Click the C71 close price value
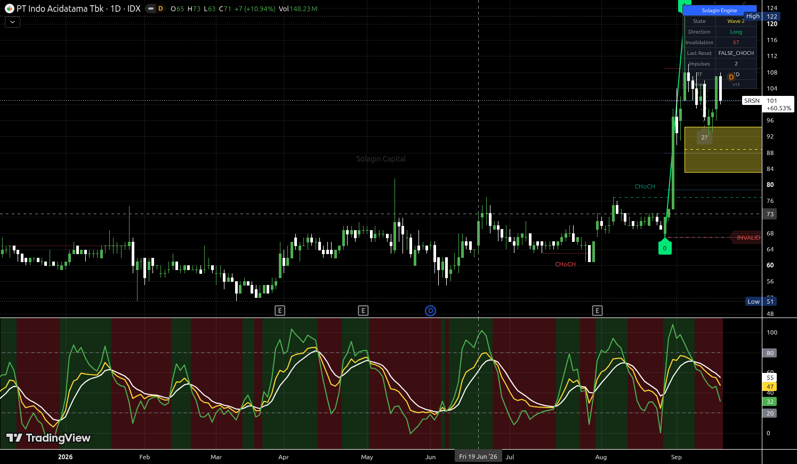 tap(225, 9)
